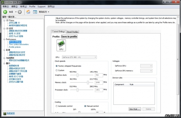Screen dimensions: 181x118
Task: Open the Profile menu
Action: (32, 6)
